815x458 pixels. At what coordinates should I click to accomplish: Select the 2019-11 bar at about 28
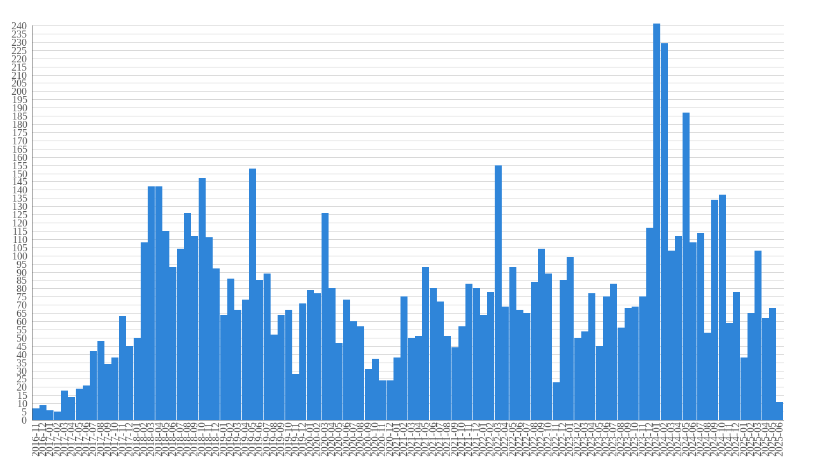pos(295,397)
